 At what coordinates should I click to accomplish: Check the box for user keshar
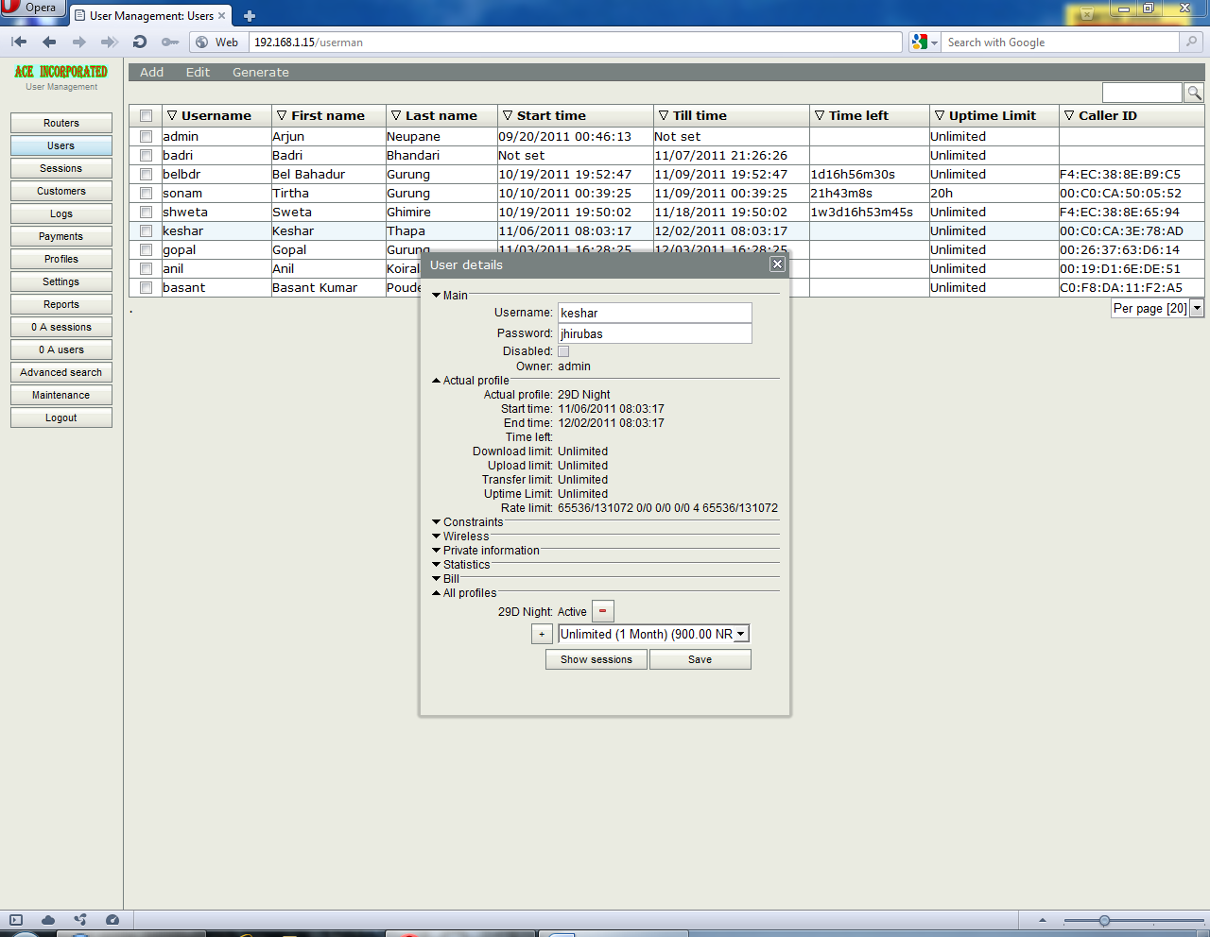coord(146,230)
